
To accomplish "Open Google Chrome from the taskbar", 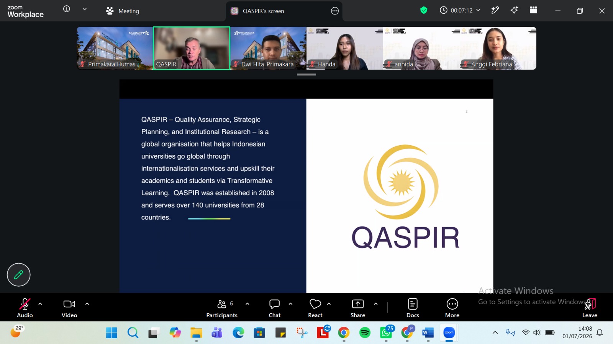I will 344,333.
